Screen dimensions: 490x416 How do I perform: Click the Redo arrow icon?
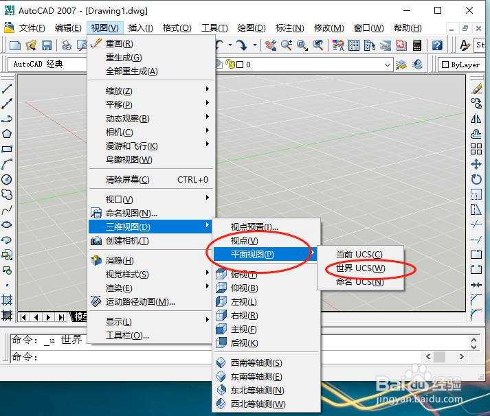point(242,45)
